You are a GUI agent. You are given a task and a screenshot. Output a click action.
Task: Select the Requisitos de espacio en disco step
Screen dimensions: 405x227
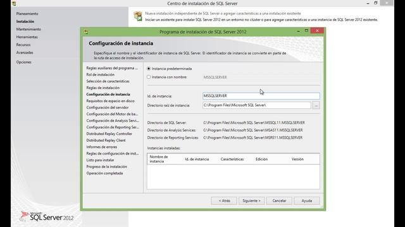tap(110, 101)
